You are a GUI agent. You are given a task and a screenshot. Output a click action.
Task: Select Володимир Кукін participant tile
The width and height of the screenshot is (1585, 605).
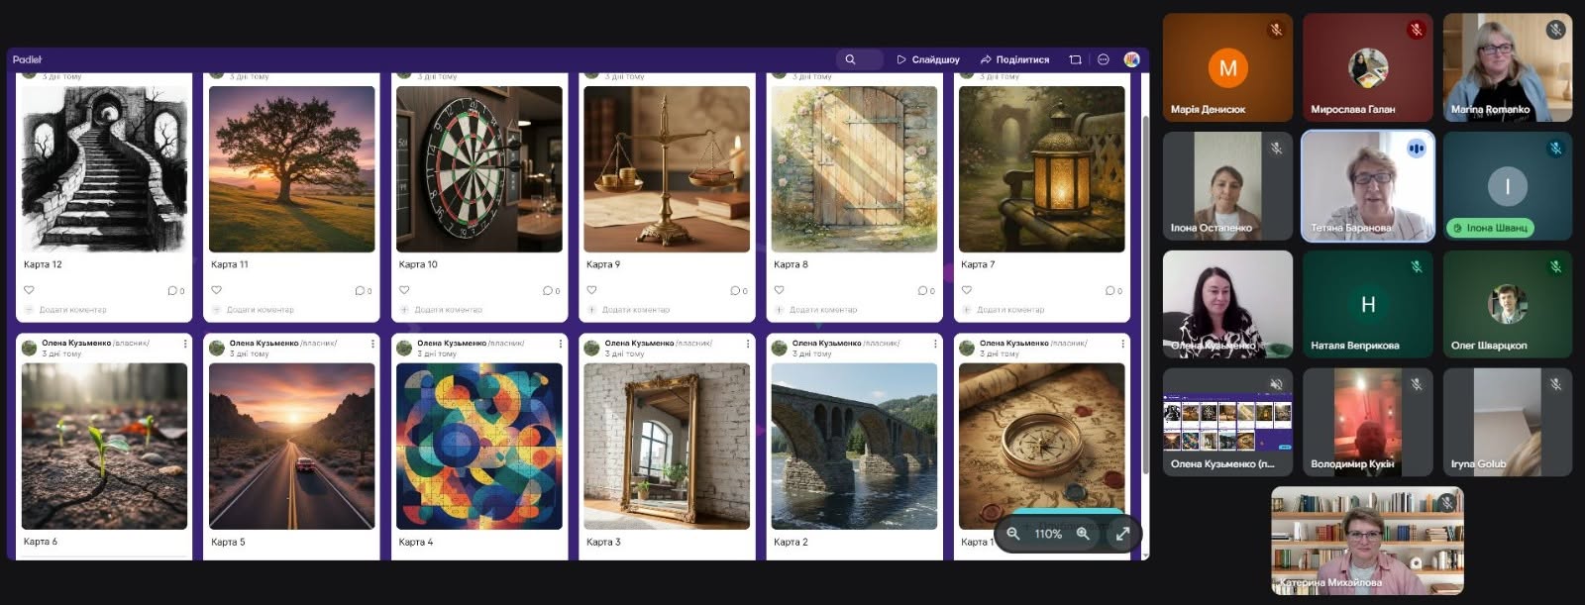[x=1368, y=423]
